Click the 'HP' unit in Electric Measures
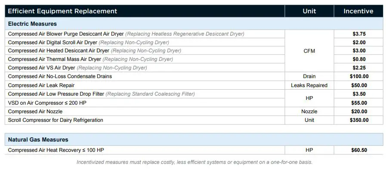Viewport: 386px width, 169px height. tap(309, 98)
